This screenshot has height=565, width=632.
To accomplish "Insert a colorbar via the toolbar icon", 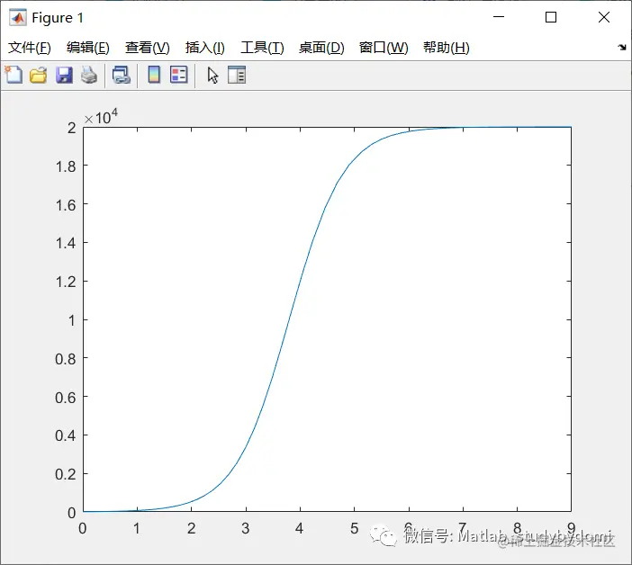I will click(154, 75).
